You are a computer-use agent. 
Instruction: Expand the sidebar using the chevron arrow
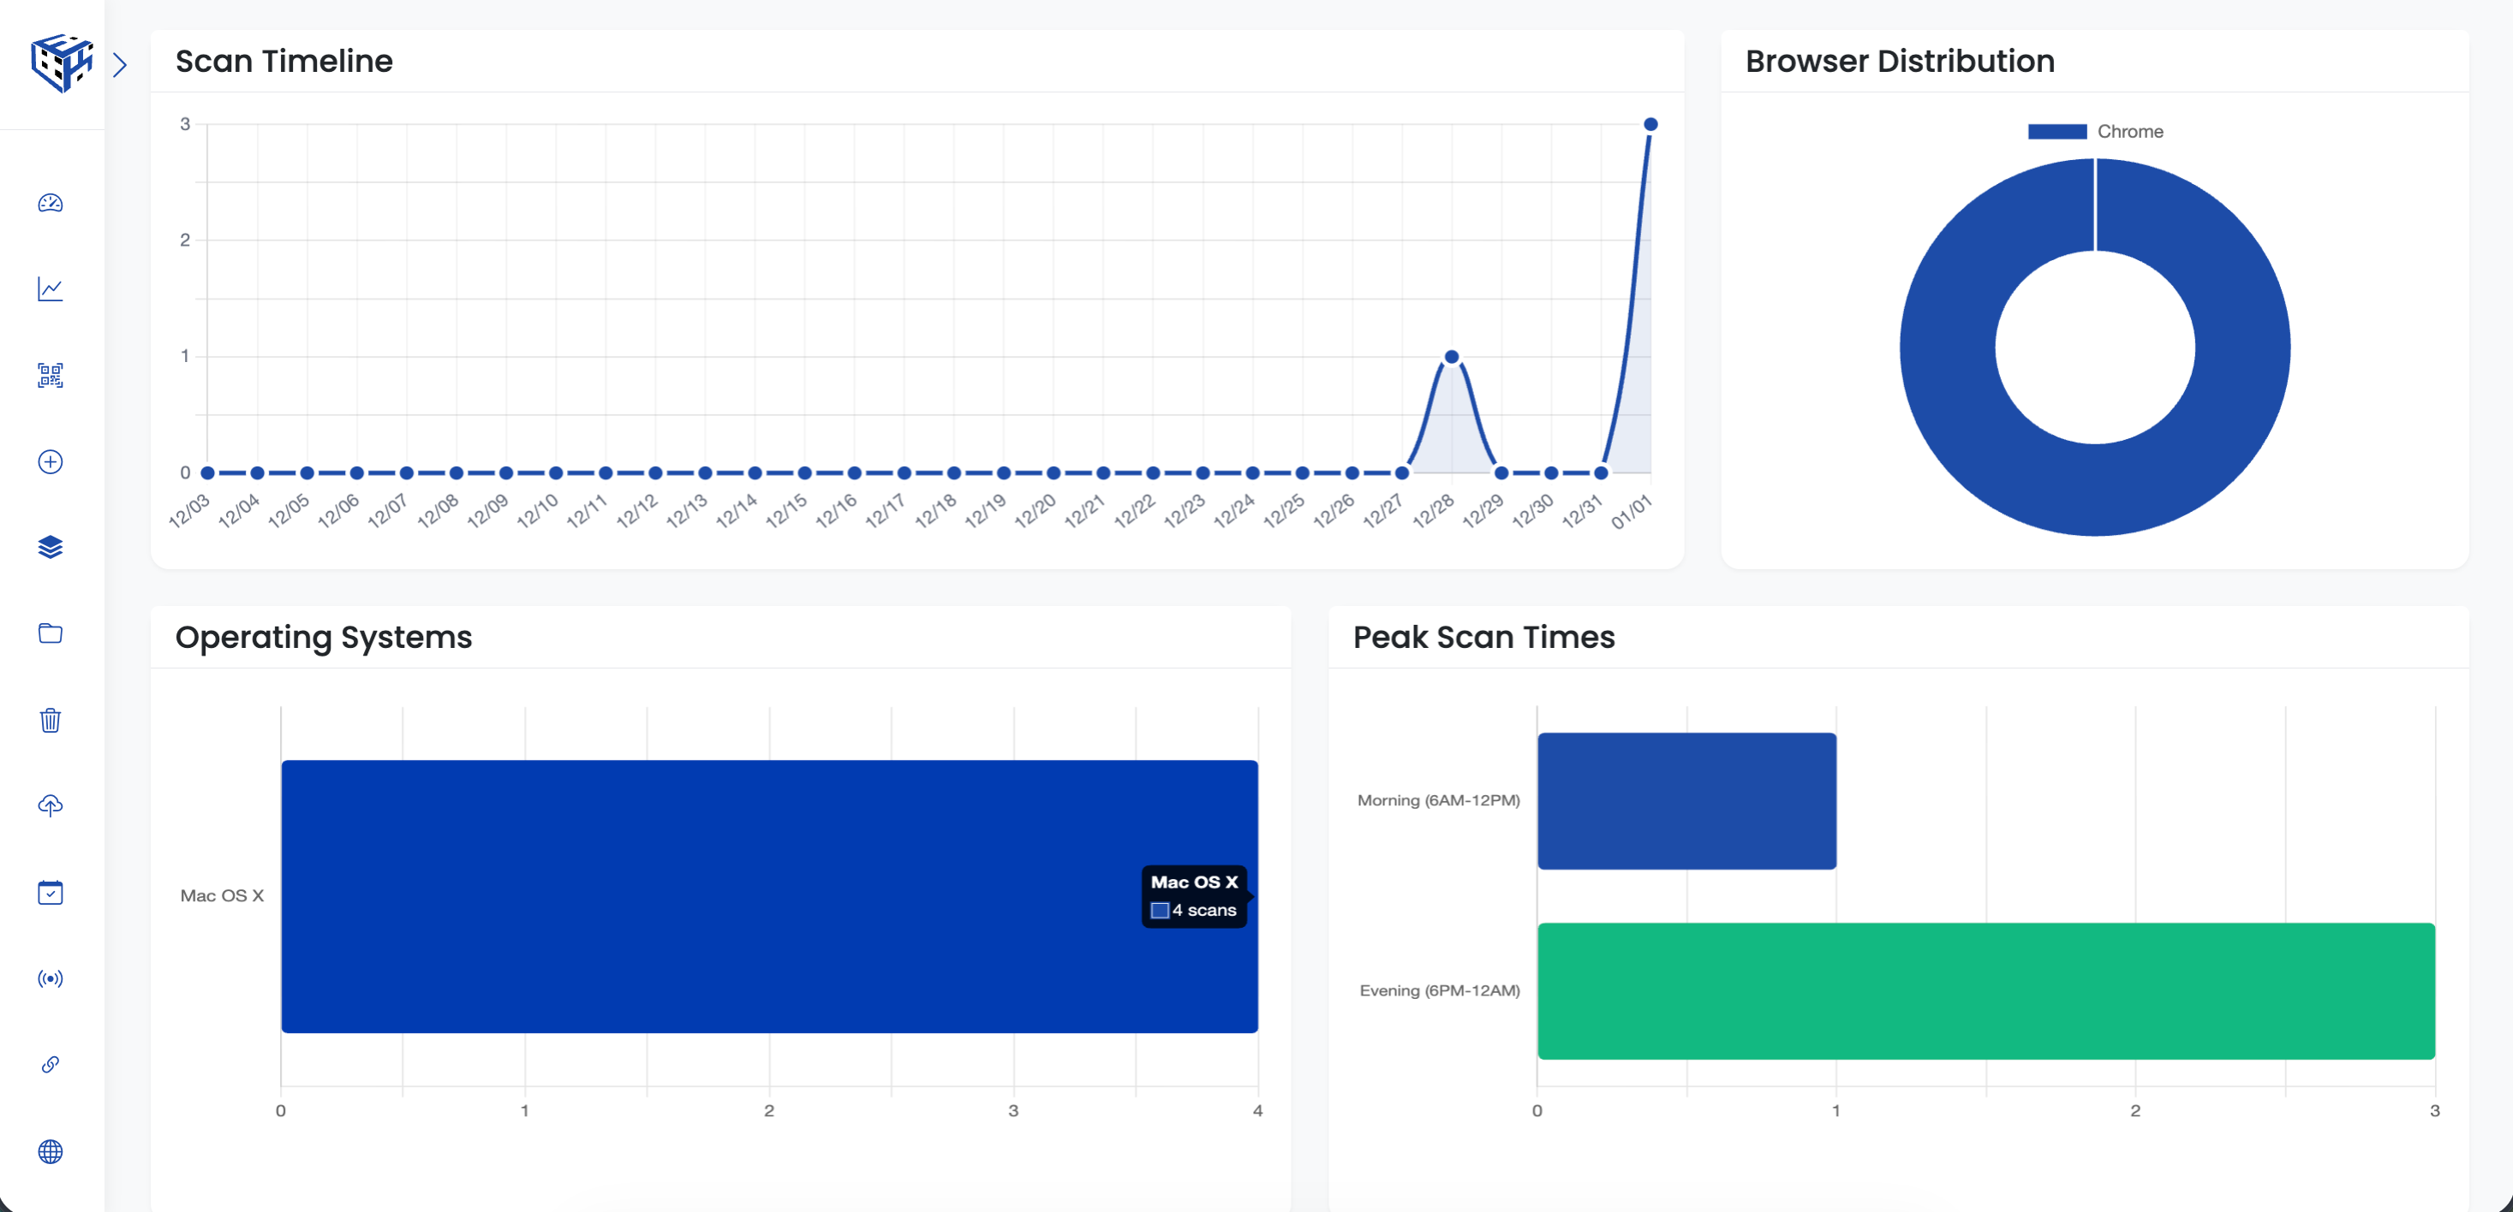[x=121, y=63]
